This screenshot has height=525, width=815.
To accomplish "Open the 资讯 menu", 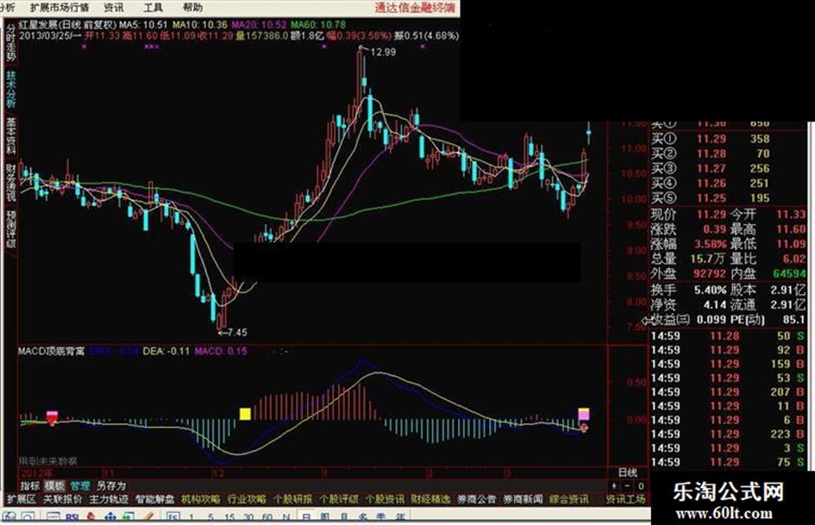I will click(113, 7).
